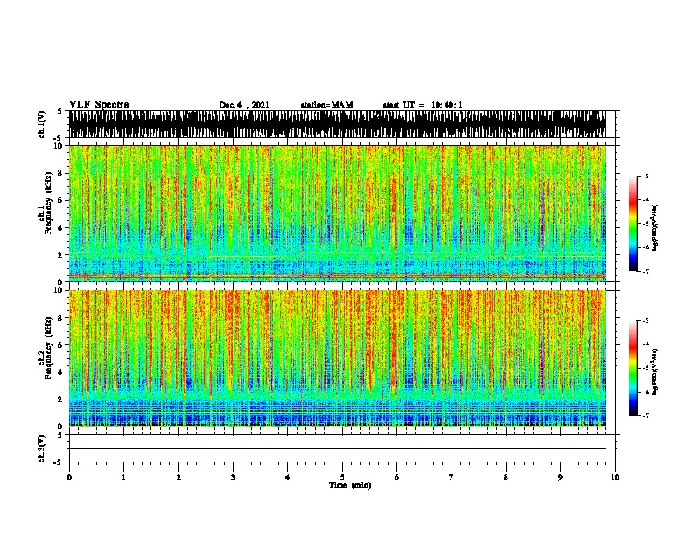Click time axis tick label "8"
The image size is (693, 535).
point(506,477)
